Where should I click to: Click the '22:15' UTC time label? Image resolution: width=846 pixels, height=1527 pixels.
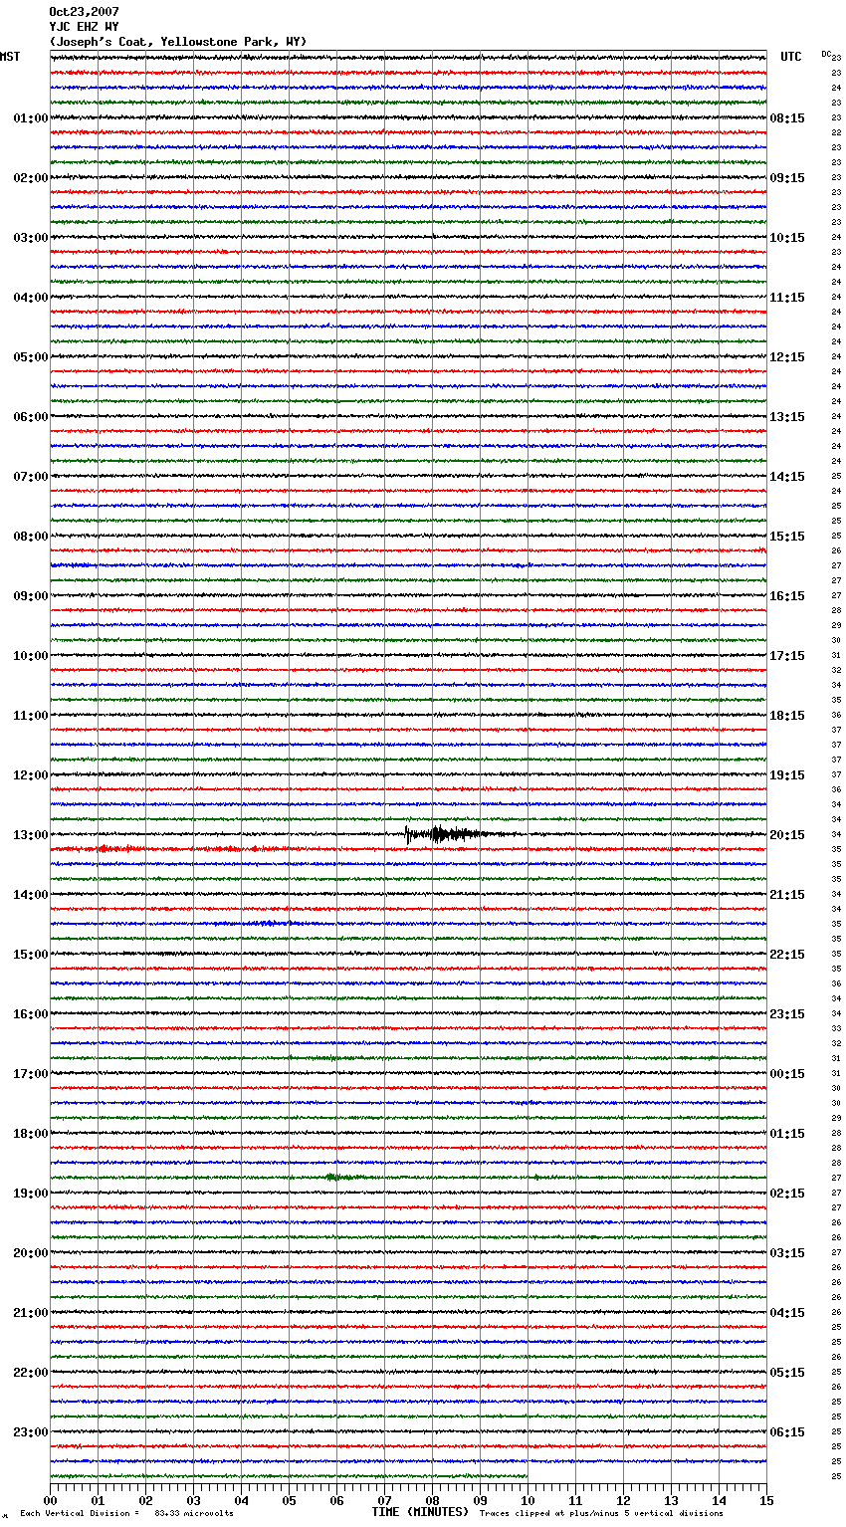(x=787, y=955)
